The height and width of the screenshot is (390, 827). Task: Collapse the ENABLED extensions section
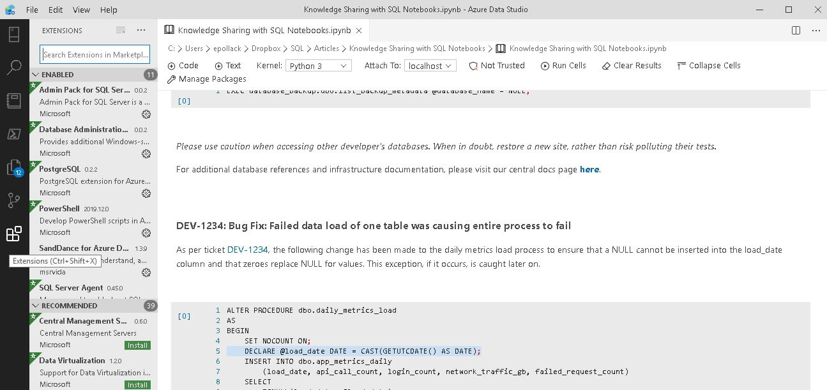coord(93,75)
